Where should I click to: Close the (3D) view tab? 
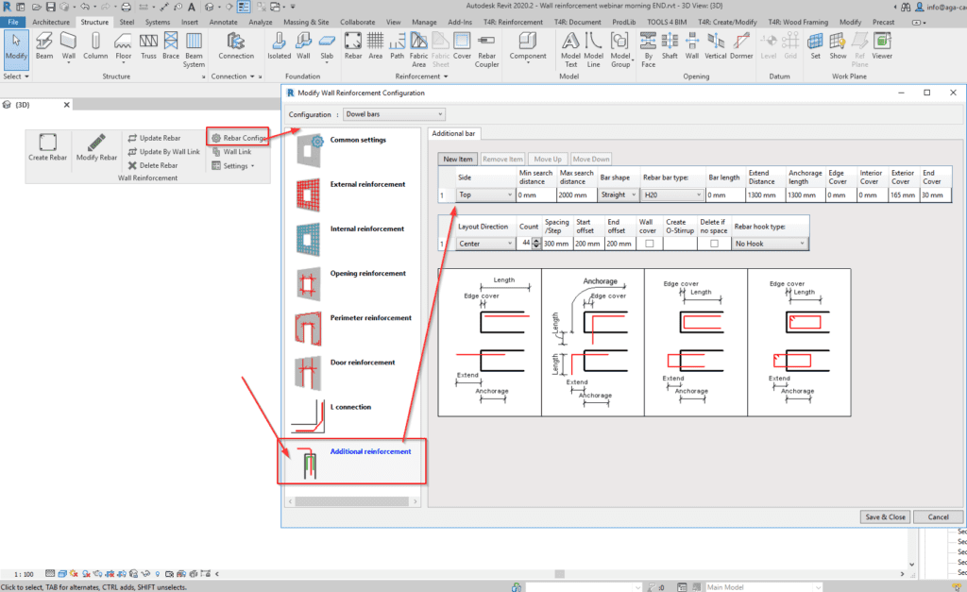click(x=67, y=105)
